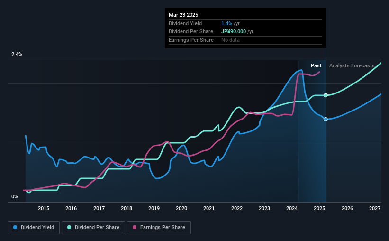This screenshot has width=389, height=241.
Task: Toggle the Earnings Per Share legend button
Action: tap(159, 228)
